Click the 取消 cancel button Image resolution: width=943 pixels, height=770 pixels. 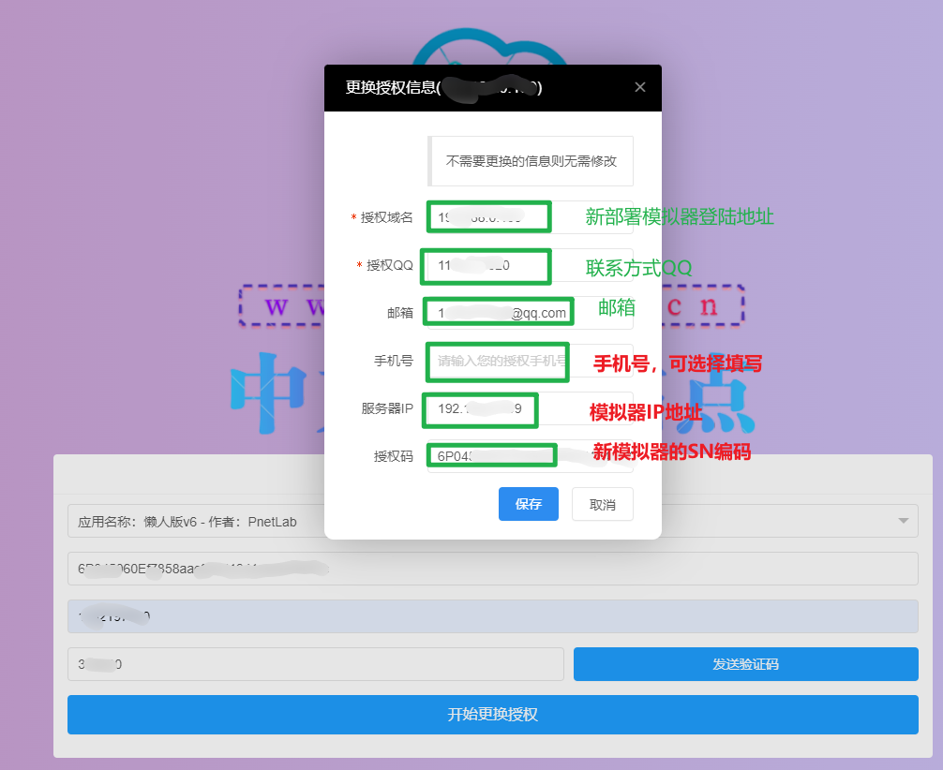602,503
